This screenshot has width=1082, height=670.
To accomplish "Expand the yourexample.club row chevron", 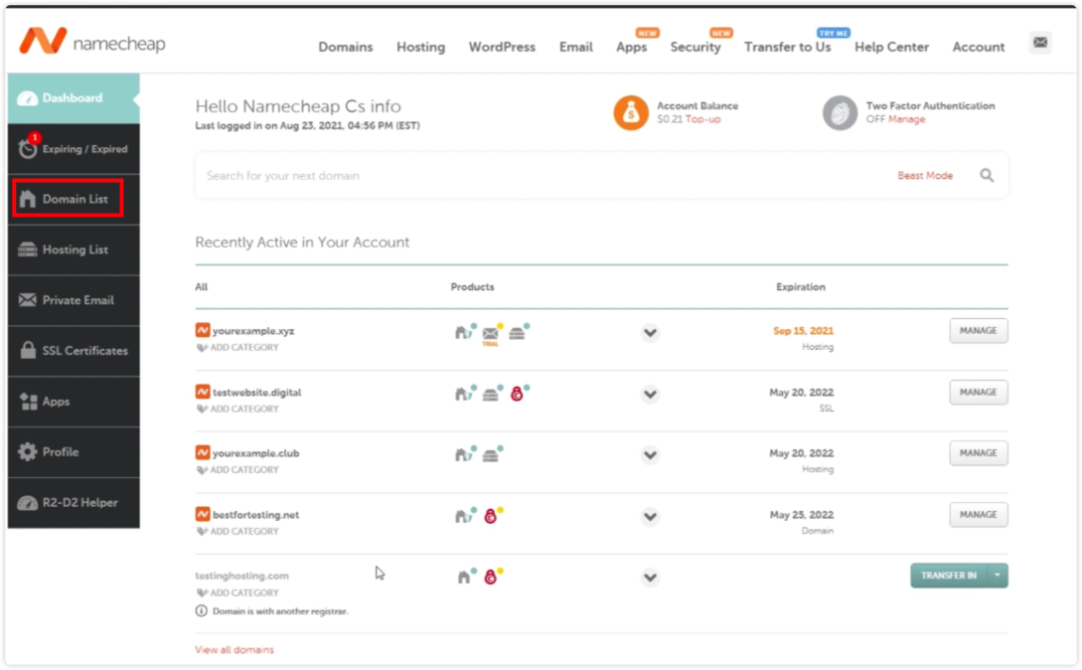I will pos(650,455).
